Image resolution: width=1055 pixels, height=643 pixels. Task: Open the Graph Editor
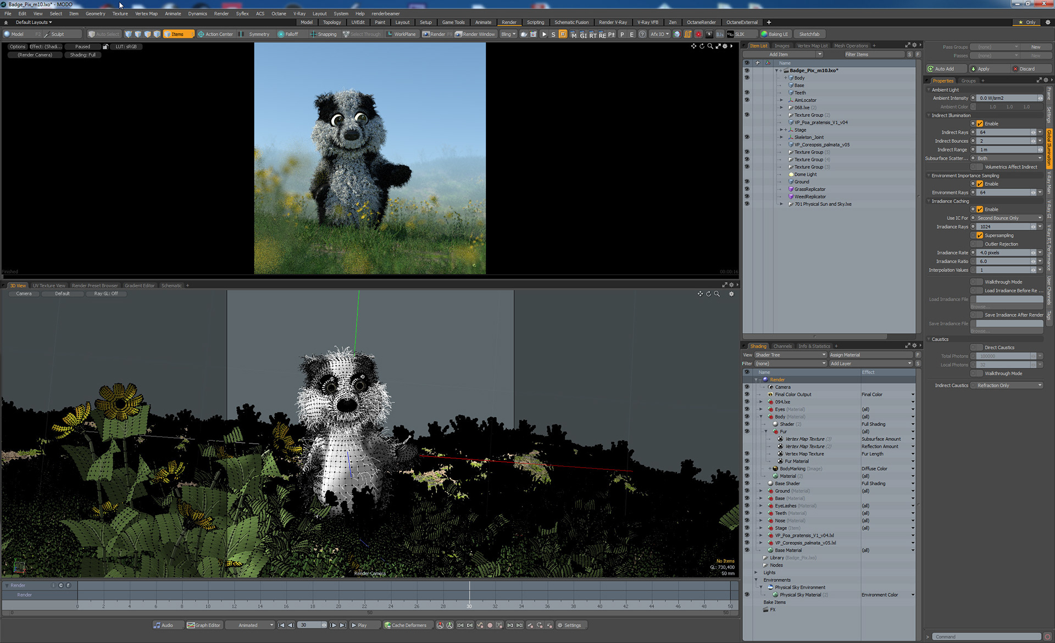204,625
